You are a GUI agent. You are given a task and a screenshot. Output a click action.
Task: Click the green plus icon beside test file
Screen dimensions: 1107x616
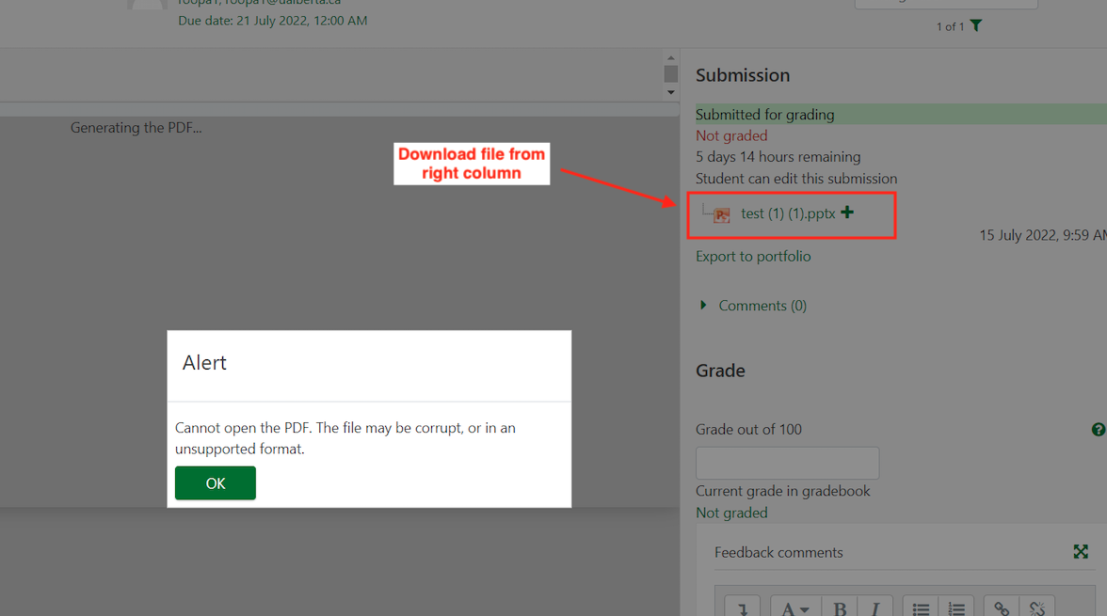[847, 213]
